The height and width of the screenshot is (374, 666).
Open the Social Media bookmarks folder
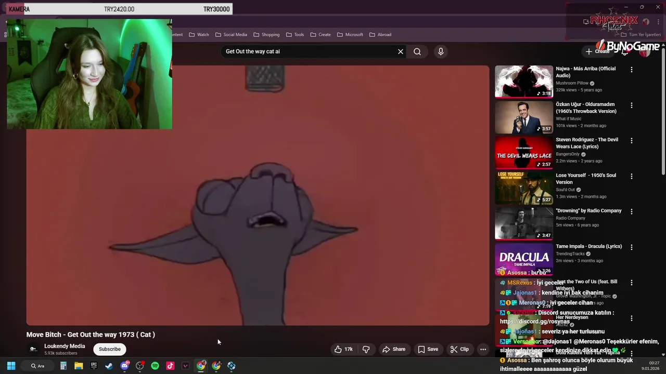[231, 35]
